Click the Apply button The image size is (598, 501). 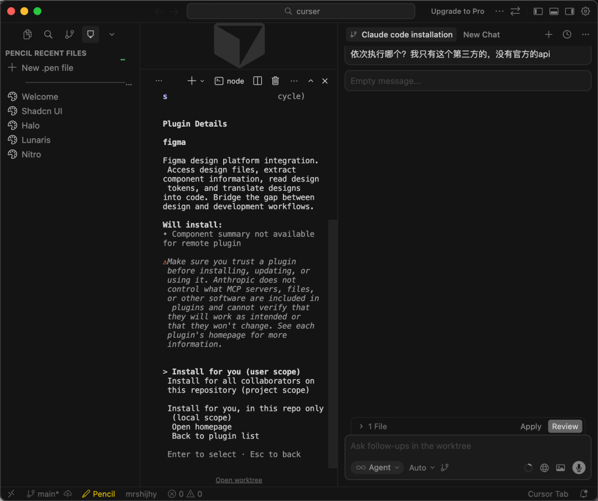point(530,426)
